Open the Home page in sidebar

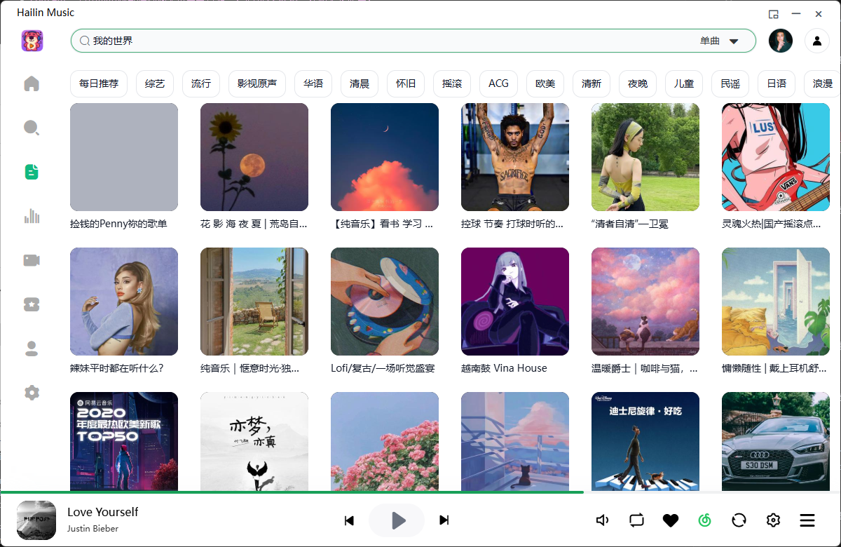click(x=32, y=84)
